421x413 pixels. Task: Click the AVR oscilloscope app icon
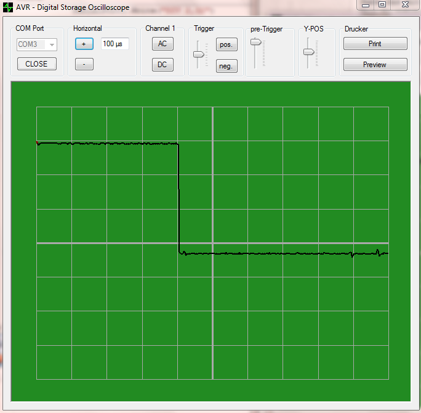8,7
